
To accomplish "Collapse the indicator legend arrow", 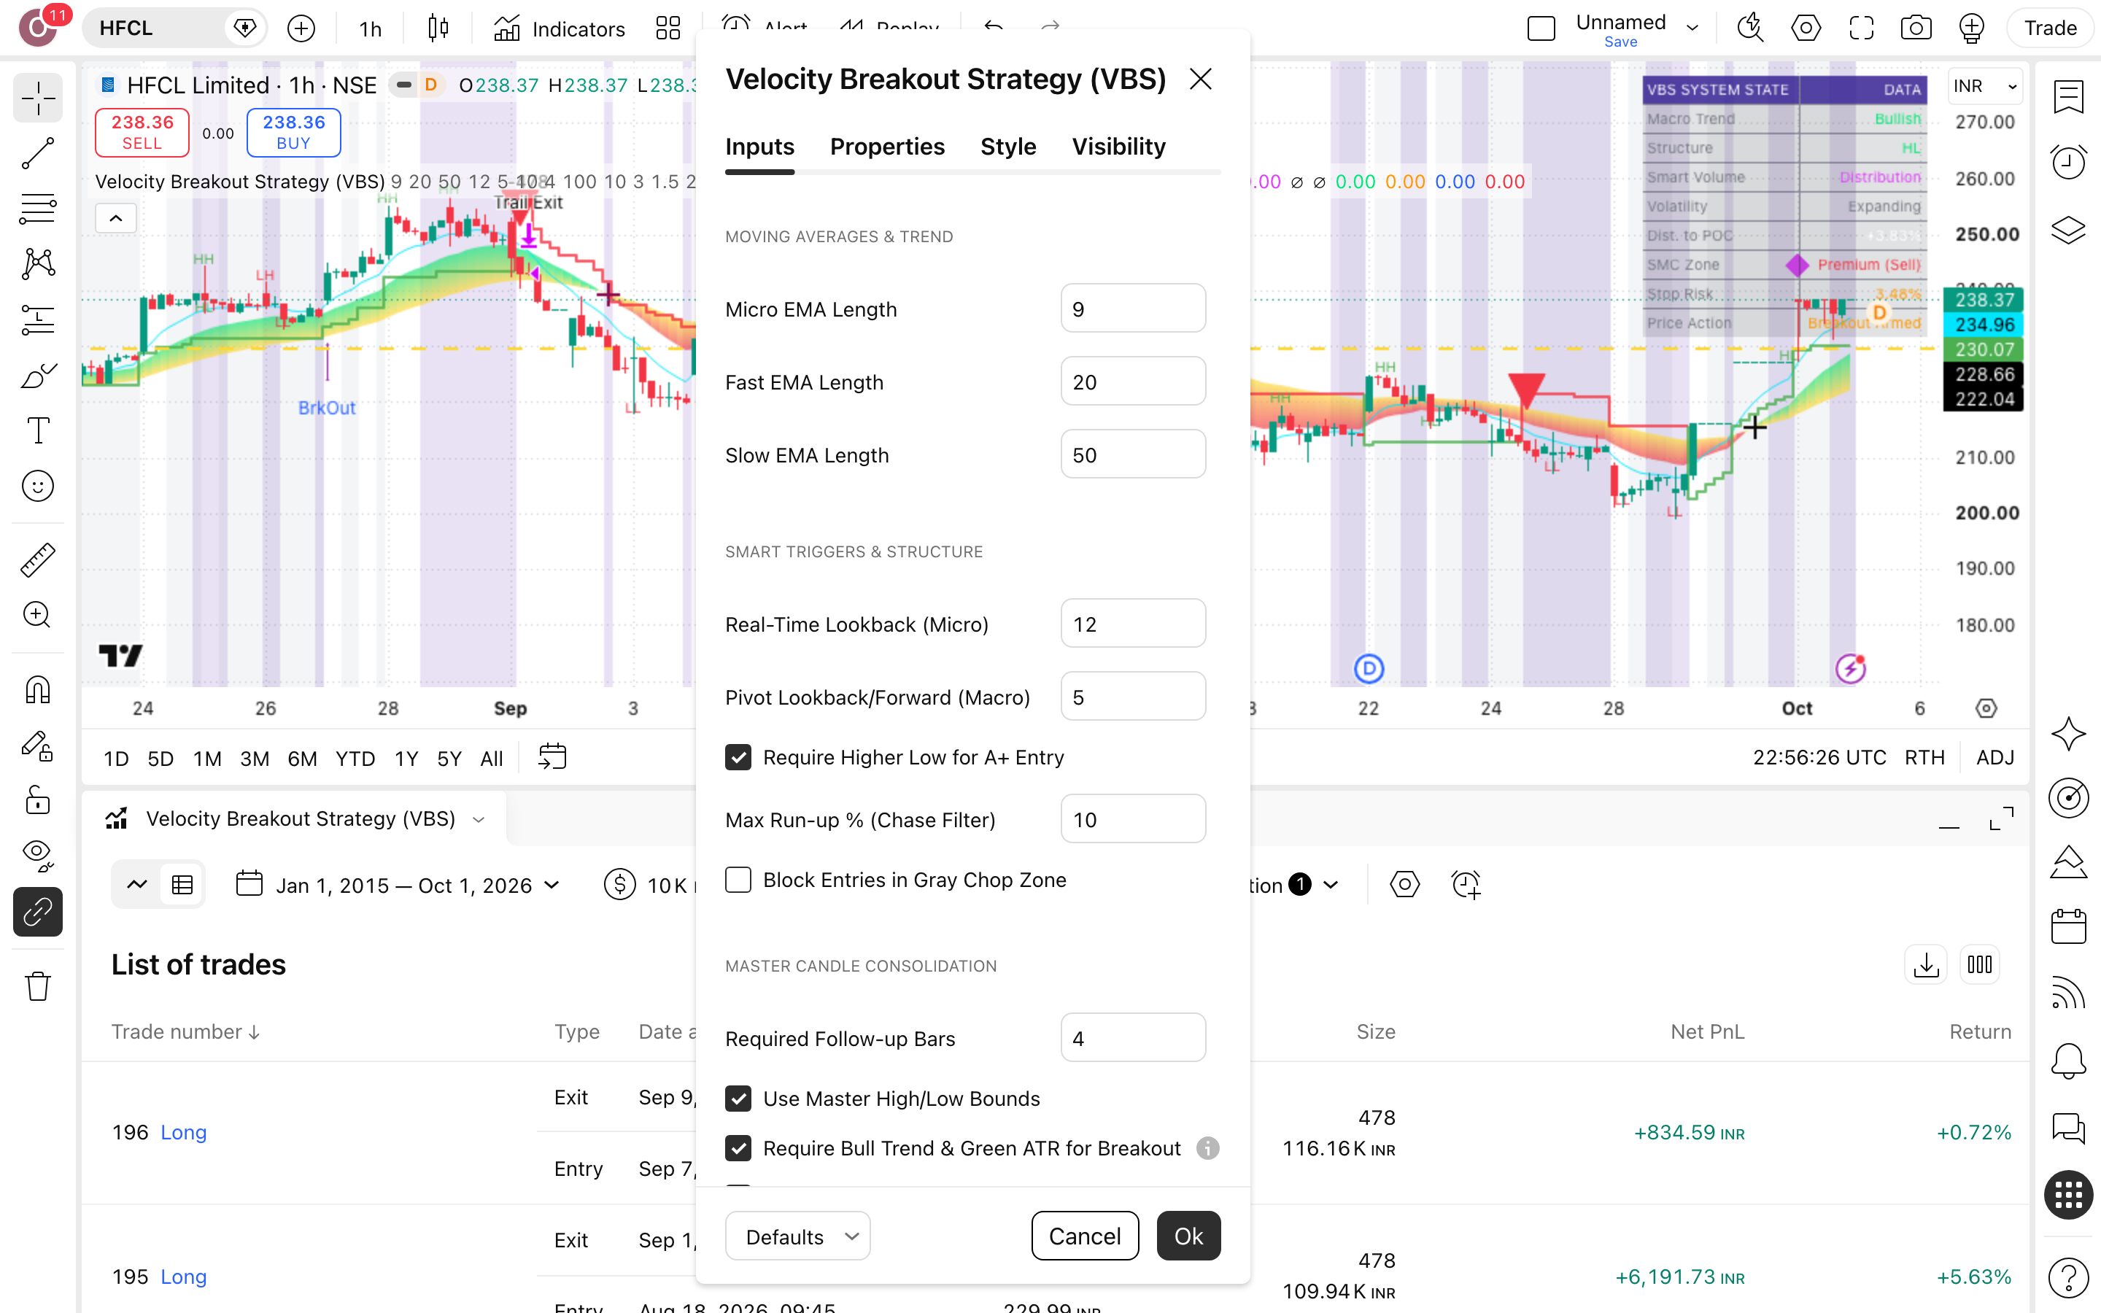I will click(x=115, y=218).
